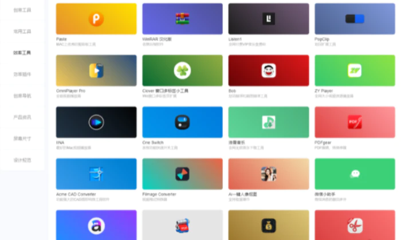The image size is (401, 240).
Task: Open the PDFgear red PDF icon
Action: (355, 122)
